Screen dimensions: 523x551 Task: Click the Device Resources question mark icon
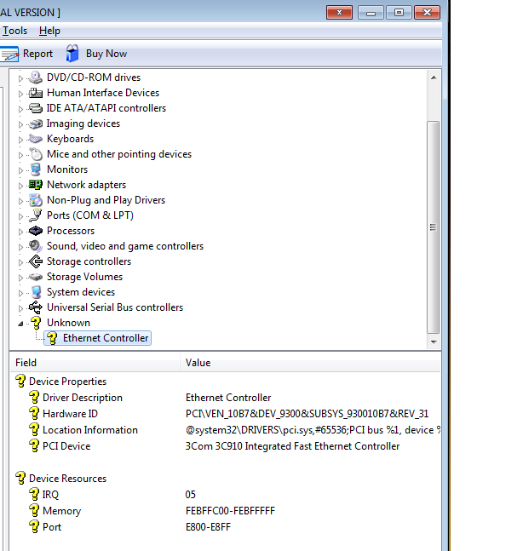coord(20,479)
